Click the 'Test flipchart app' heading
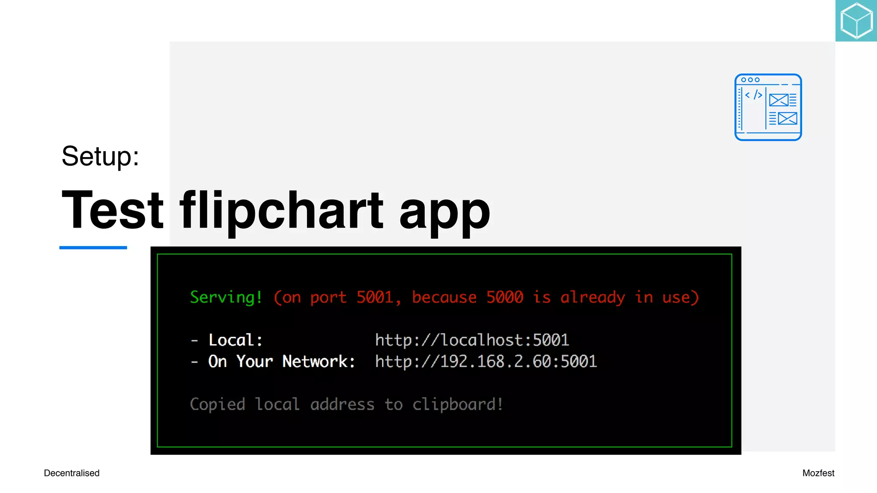This screenshot has height=493, width=877. pyautogui.click(x=276, y=211)
